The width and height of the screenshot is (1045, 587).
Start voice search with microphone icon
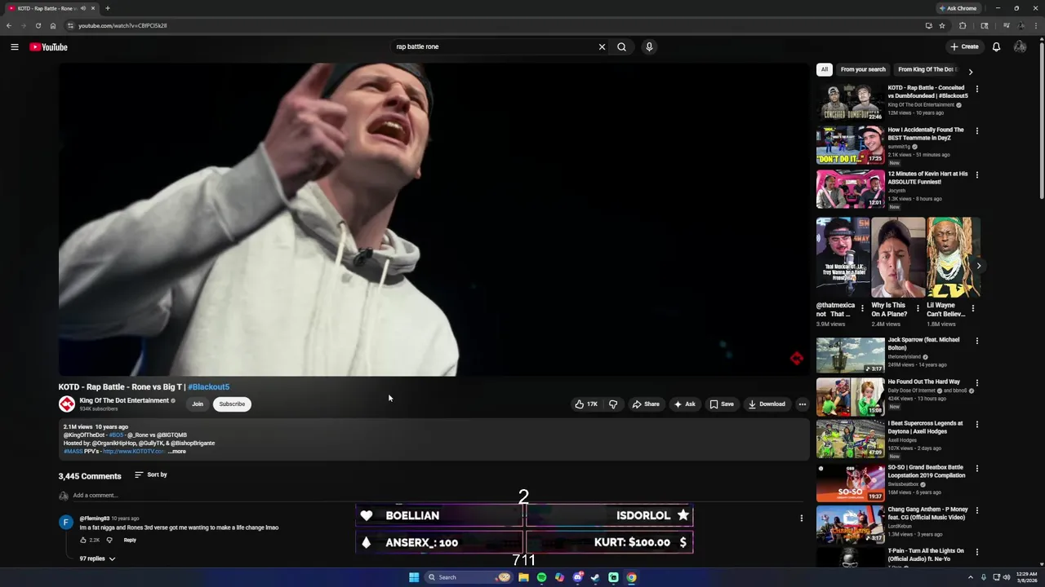(x=649, y=47)
